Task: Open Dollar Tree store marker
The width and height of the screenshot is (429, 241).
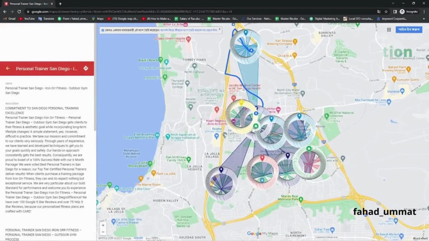Action: 332,229
